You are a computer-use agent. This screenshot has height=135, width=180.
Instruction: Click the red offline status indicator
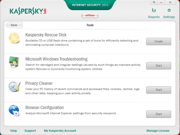(90, 16)
